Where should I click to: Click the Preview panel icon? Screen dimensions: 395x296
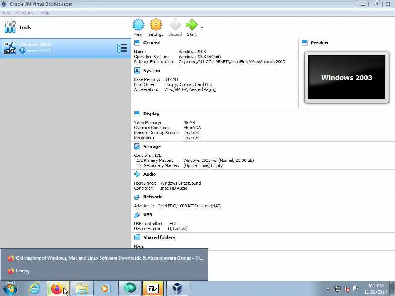[x=305, y=43]
